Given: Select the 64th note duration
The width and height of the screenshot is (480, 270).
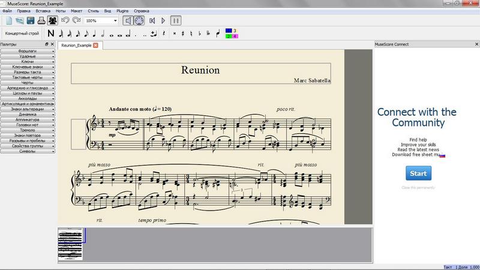Looking at the screenshot, I should tap(61, 34).
